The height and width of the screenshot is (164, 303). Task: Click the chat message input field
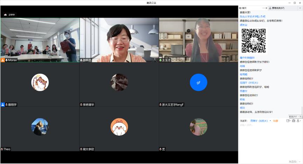pos(270,142)
